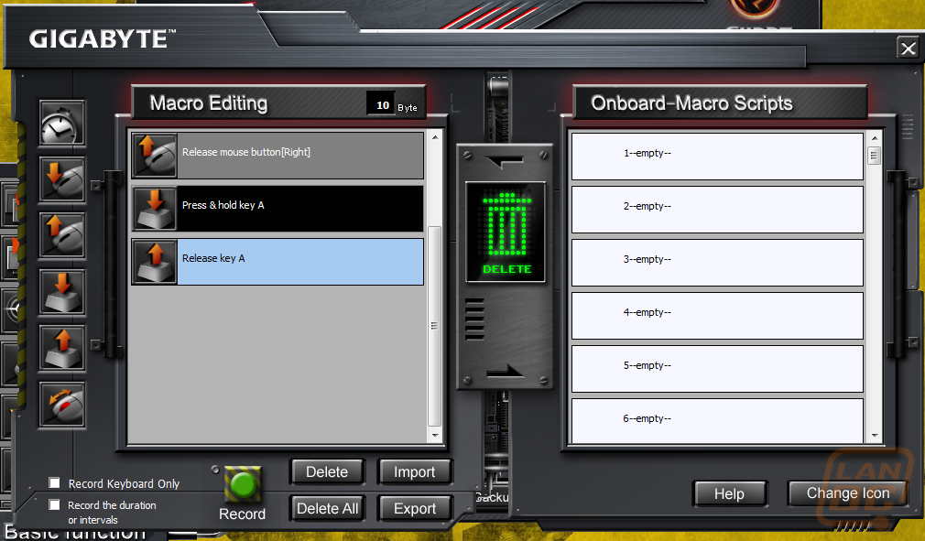Open Help
This screenshot has height=541, width=925.
[729, 493]
